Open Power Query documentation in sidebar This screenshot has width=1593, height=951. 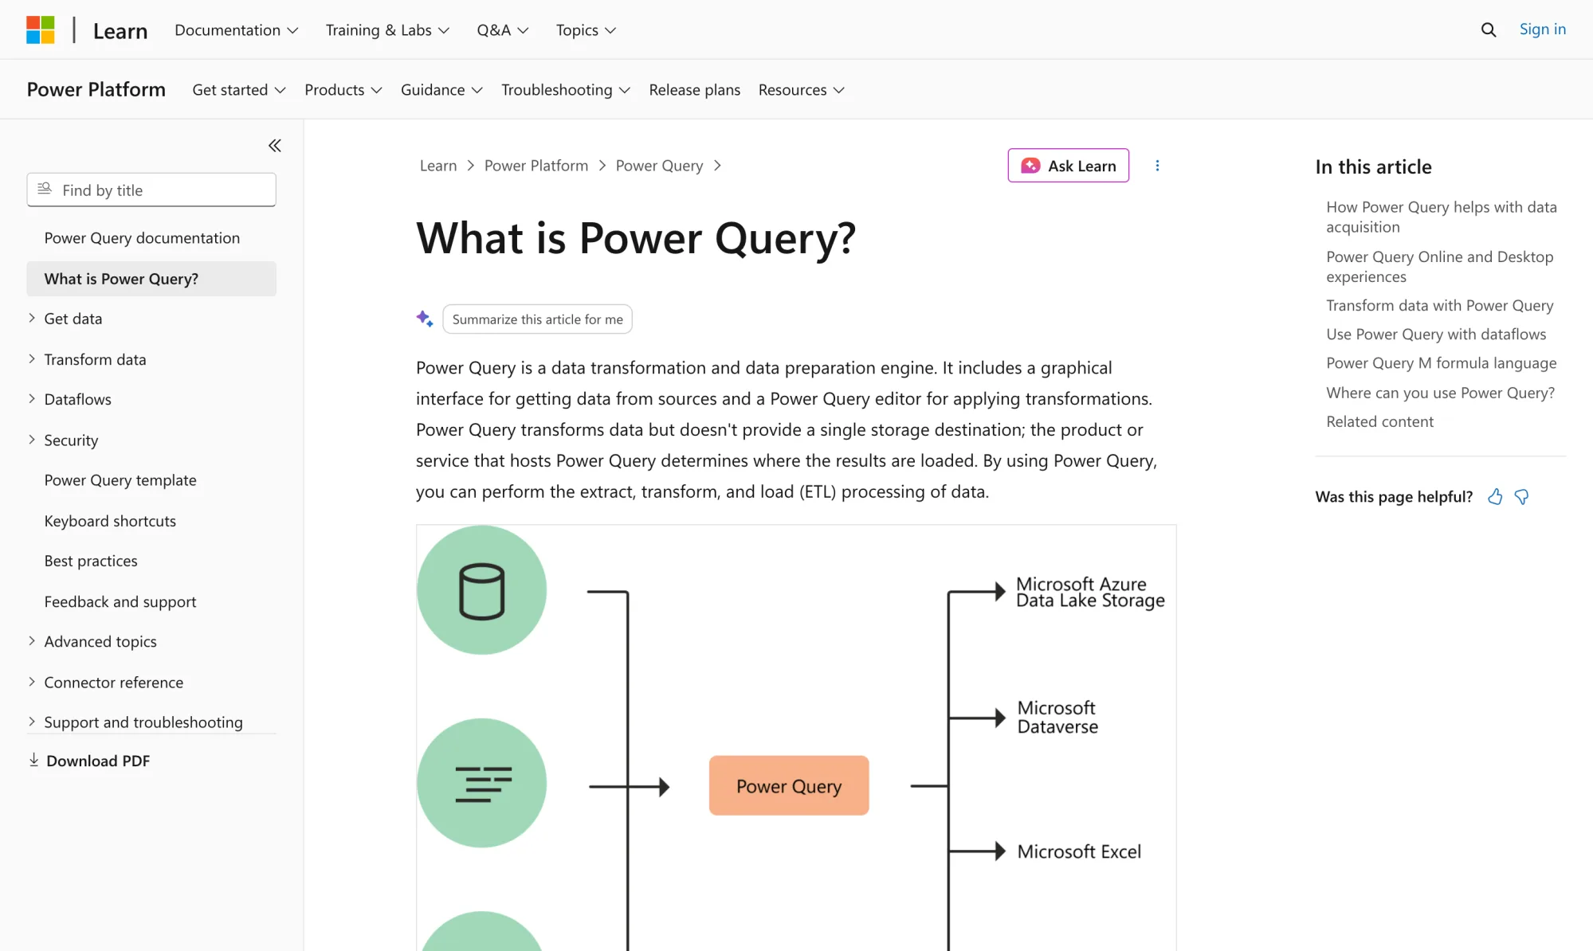click(142, 238)
